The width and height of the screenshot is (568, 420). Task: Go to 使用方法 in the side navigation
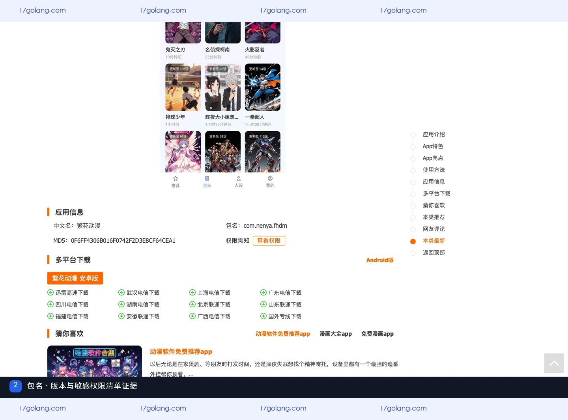tap(434, 170)
